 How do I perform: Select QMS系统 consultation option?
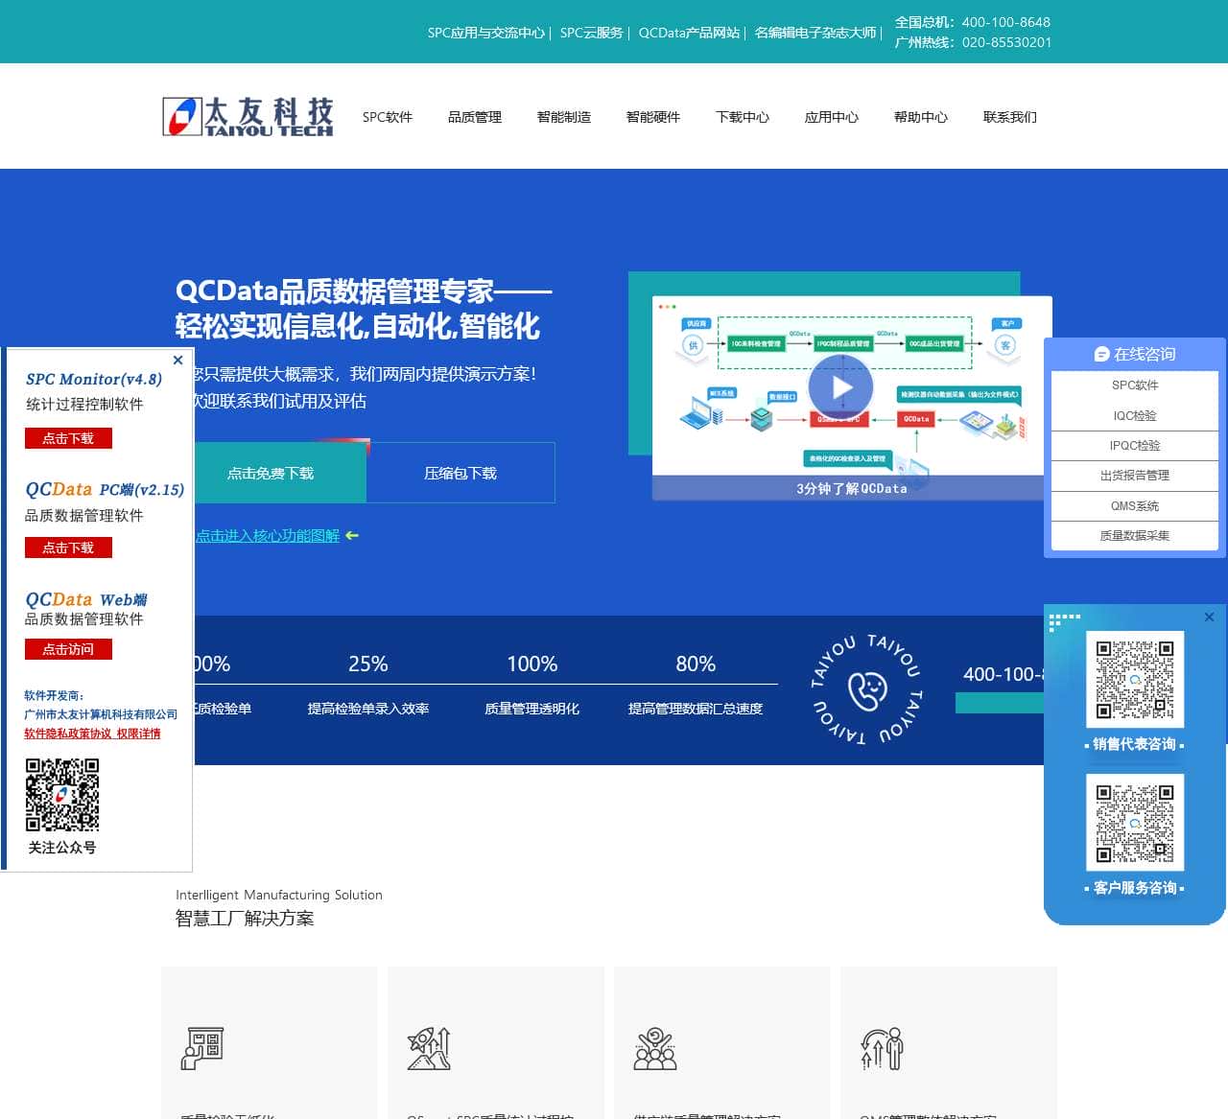click(x=1135, y=506)
